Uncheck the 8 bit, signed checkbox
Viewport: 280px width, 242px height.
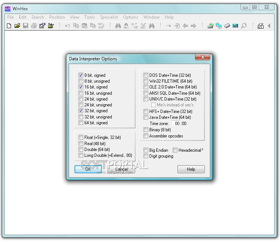click(x=81, y=75)
